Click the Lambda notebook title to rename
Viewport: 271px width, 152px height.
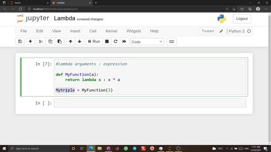[x=64, y=18]
